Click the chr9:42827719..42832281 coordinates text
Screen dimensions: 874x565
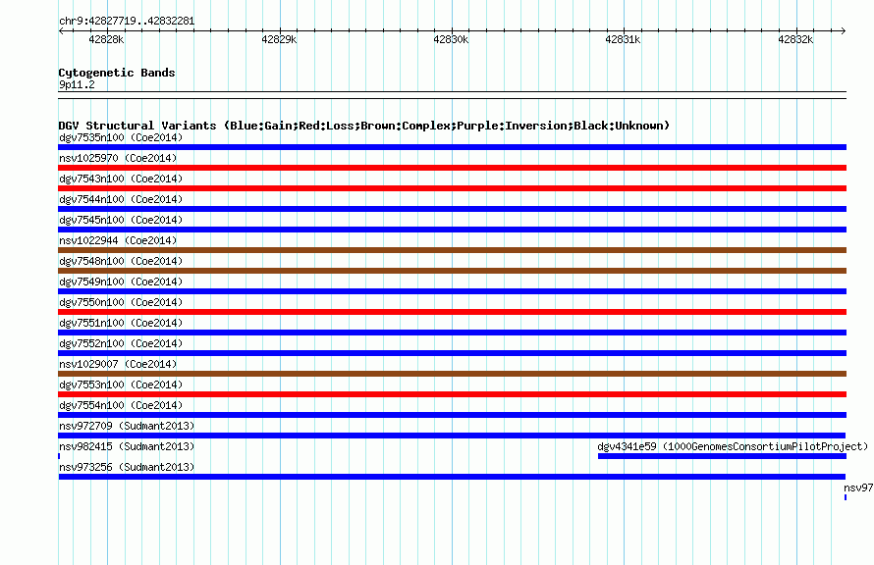127,22
